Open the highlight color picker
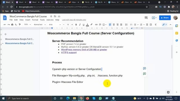The image size is (180, 101). pos(91,25)
